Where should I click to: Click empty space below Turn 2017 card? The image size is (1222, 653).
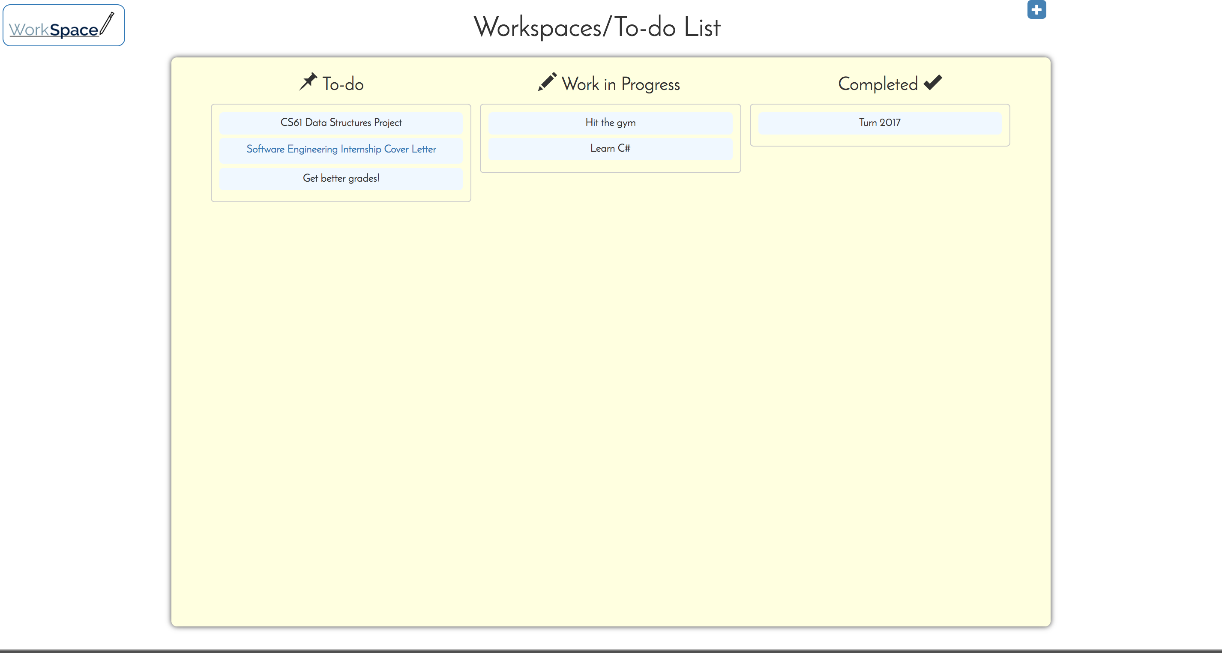click(880, 140)
